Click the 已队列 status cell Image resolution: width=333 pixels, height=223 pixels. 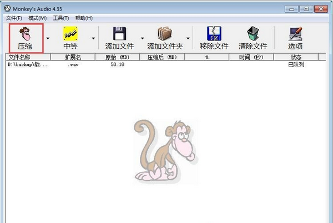point(296,64)
